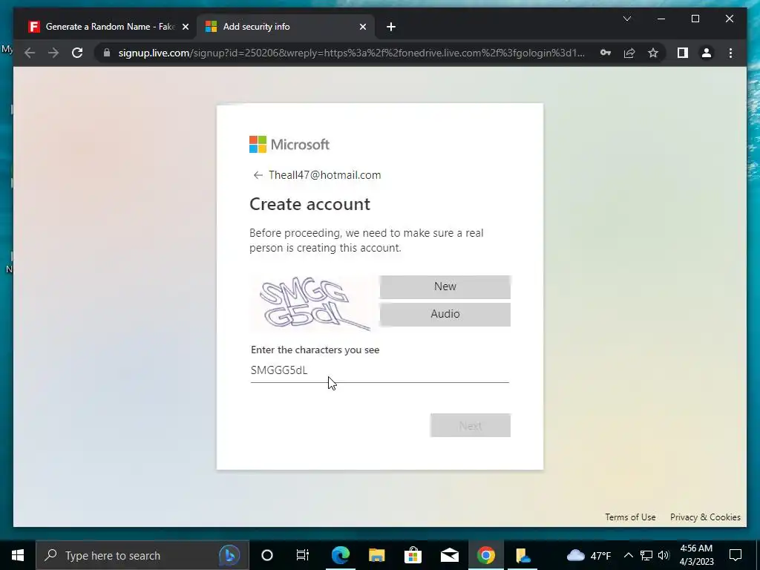Toggle Chrome side panel
This screenshot has width=760, height=570.
click(683, 53)
